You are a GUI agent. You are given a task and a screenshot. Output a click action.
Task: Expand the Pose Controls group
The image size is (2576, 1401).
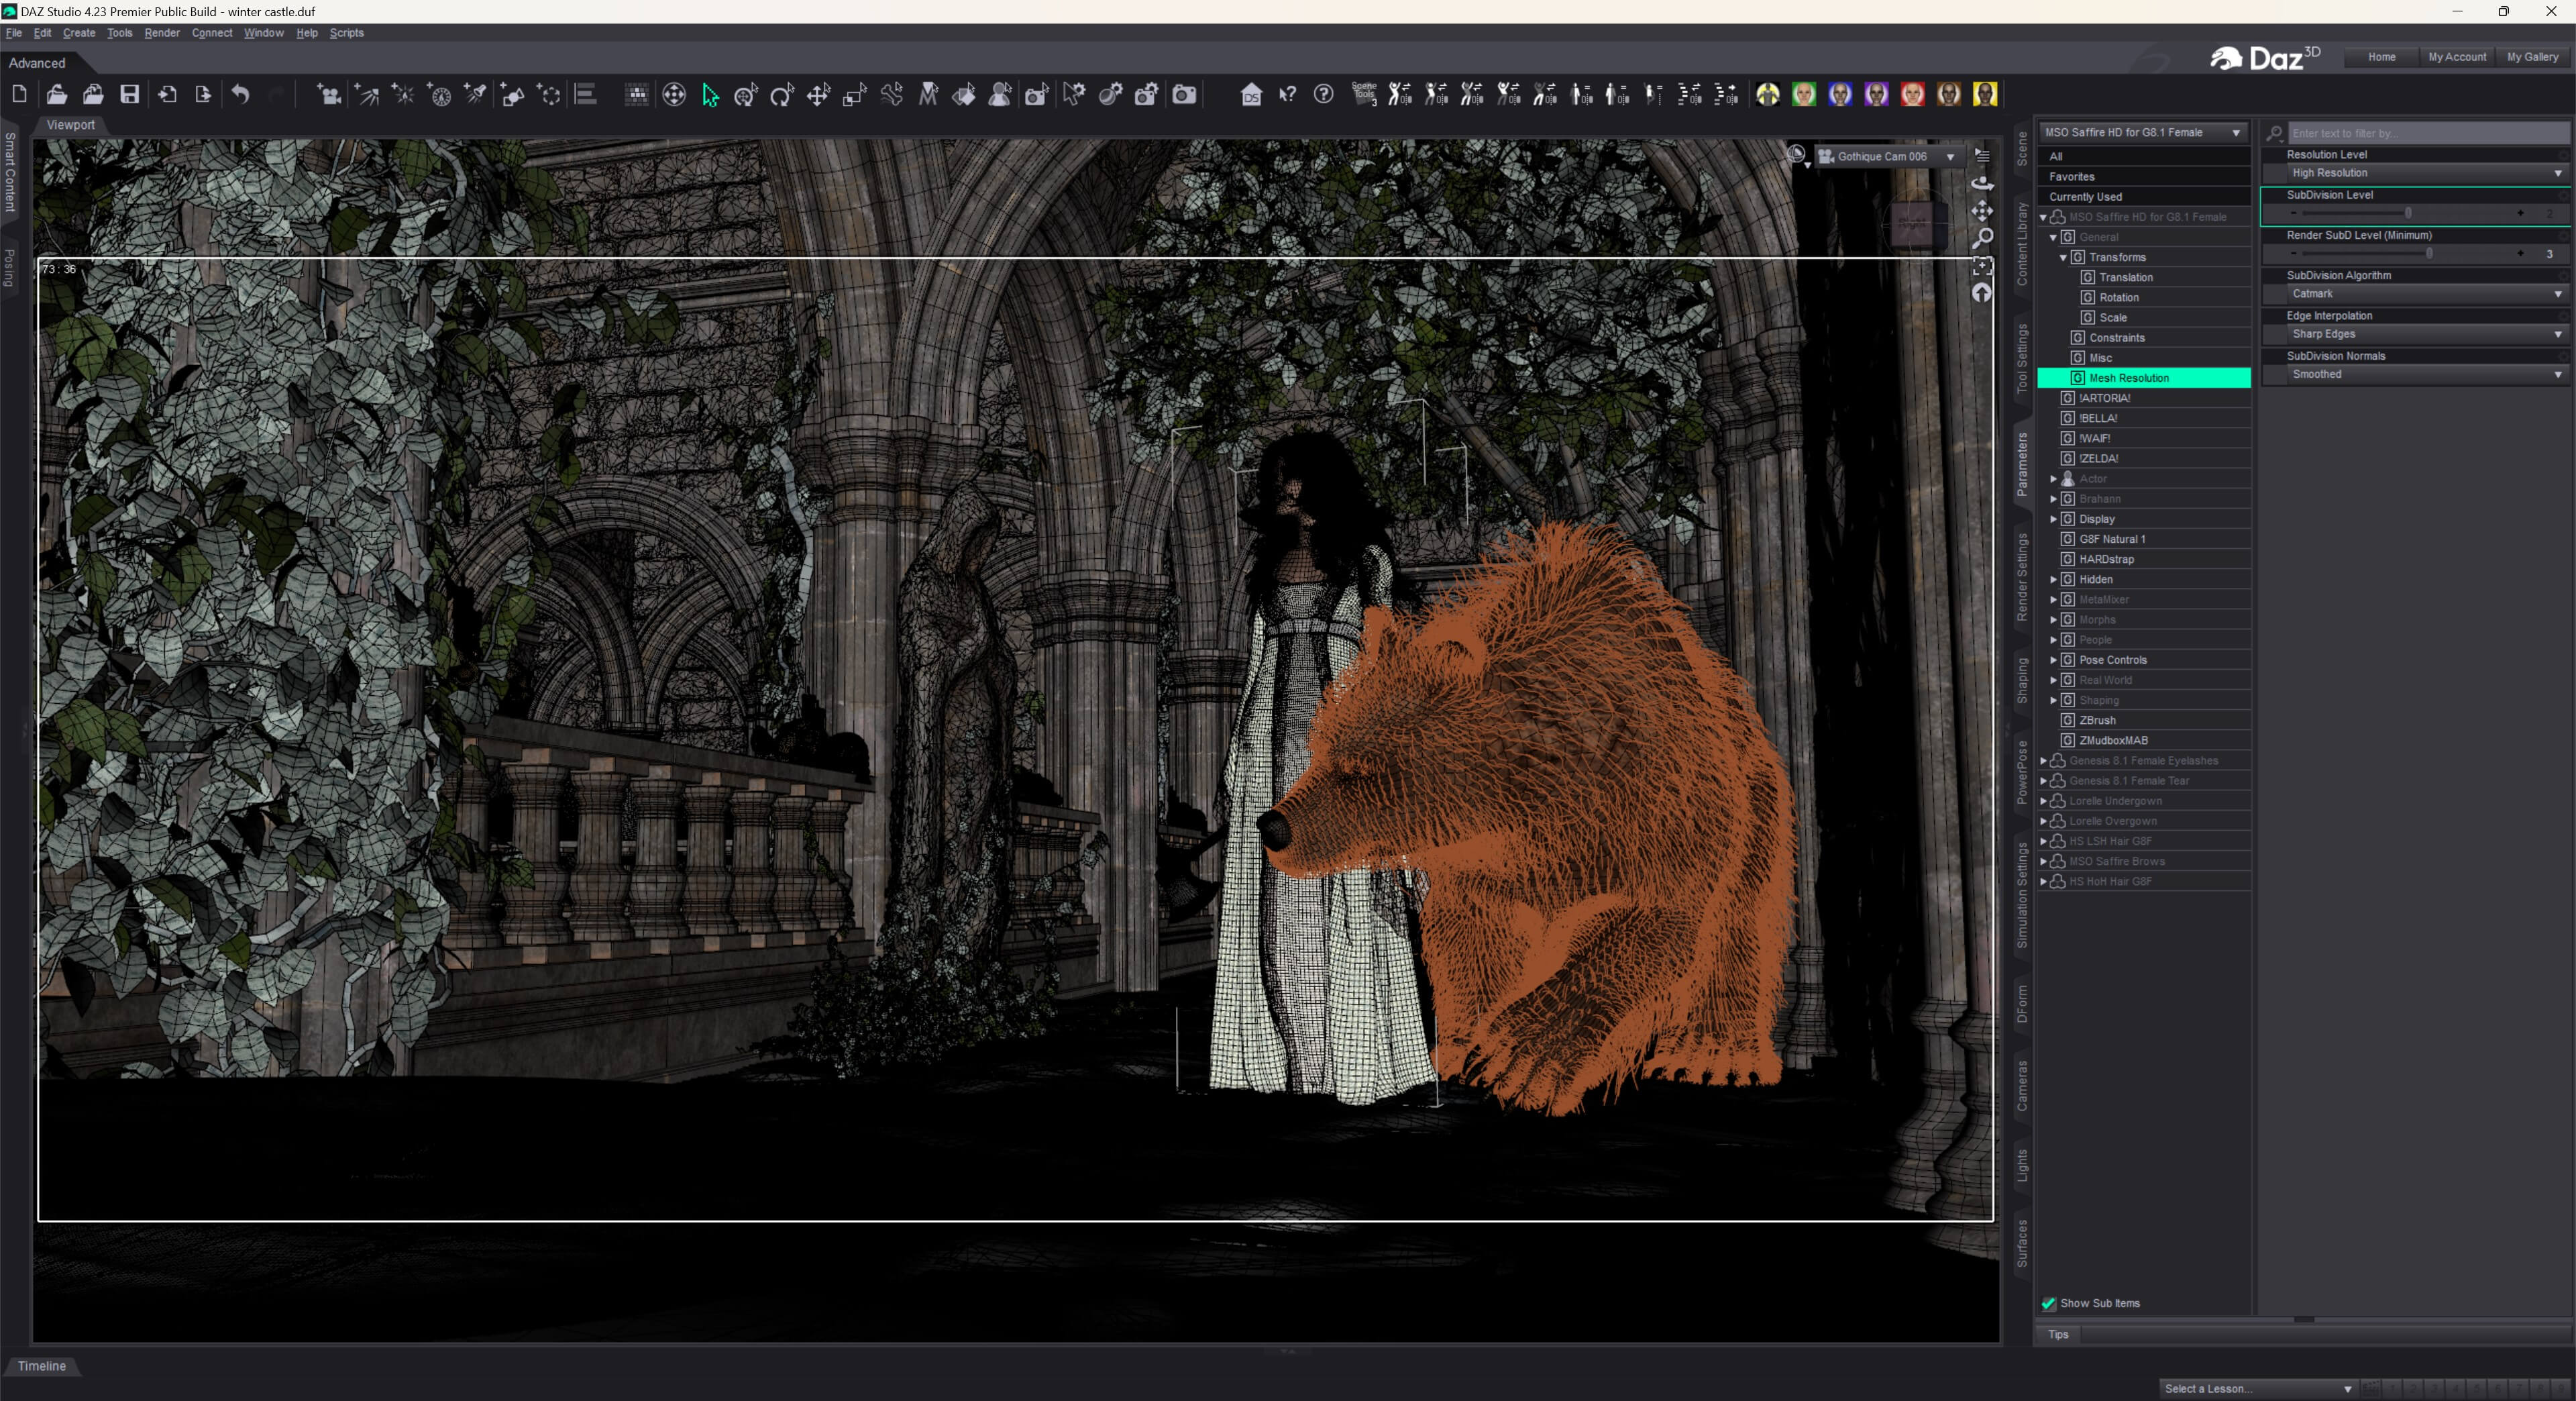(2053, 660)
